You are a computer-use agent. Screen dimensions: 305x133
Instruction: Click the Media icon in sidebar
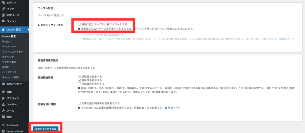(3, 3)
